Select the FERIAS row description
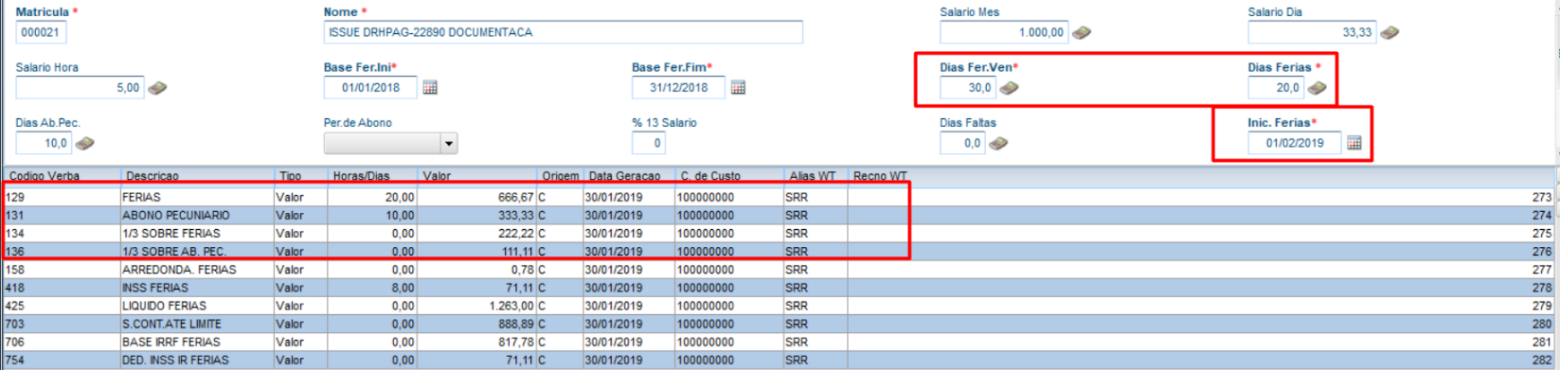 [x=141, y=198]
